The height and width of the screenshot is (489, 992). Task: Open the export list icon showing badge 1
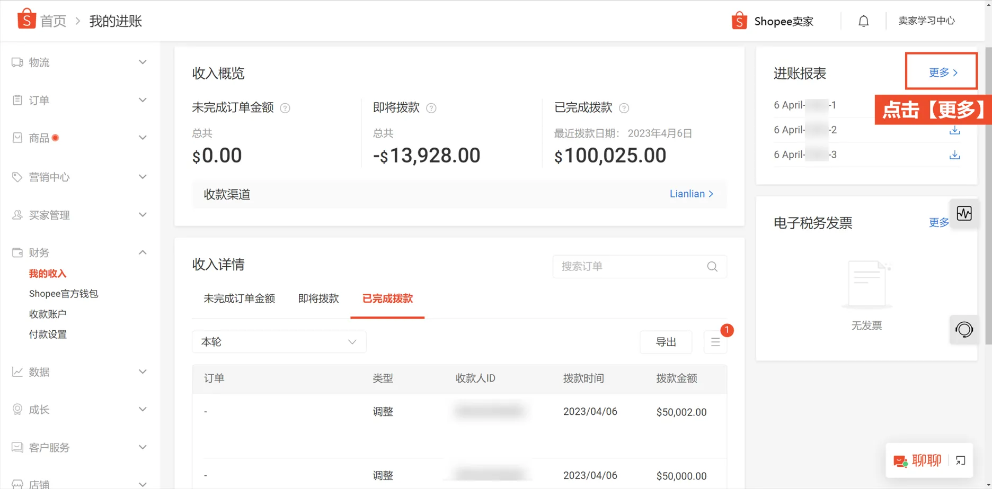point(715,342)
